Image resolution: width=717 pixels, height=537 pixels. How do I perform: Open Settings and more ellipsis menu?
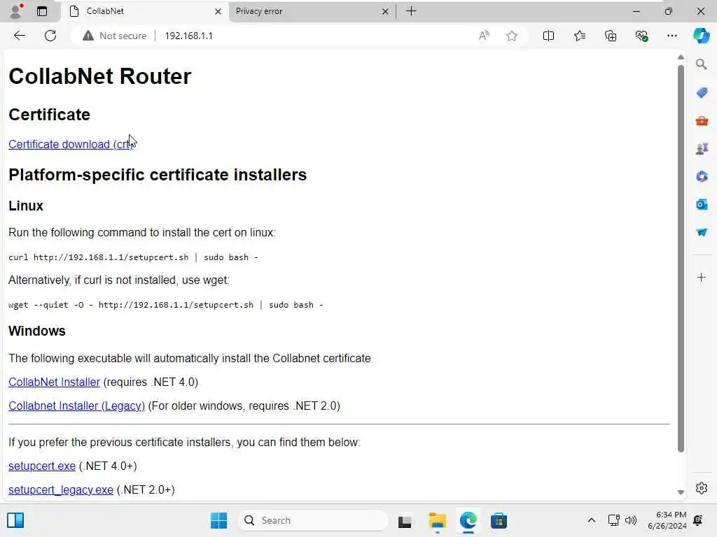pyautogui.click(x=671, y=36)
